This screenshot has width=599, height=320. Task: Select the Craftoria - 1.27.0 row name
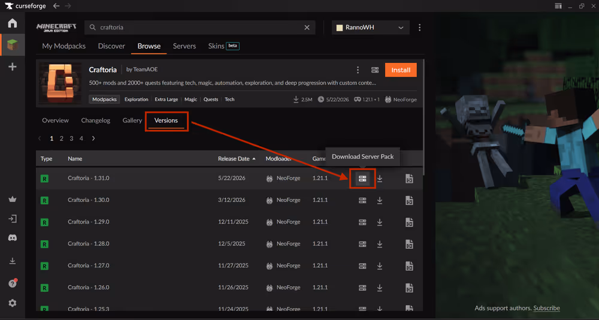click(88, 265)
